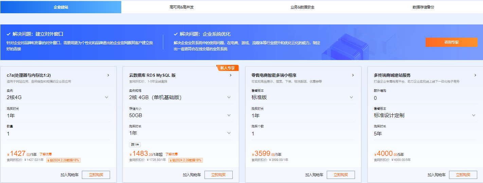Click 了解优惠 beside the ¥1427 price
Screen dimensions: 483x183
coord(46,154)
